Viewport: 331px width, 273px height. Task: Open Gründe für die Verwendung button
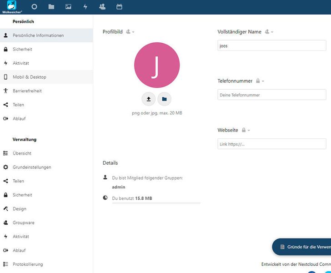301,247
